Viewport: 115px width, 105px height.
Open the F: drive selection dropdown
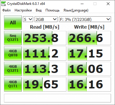click(x=85, y=19)
